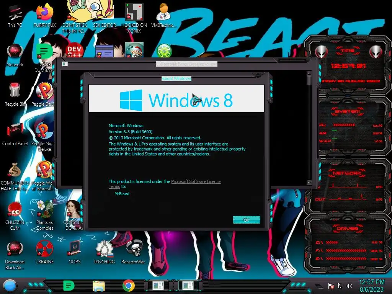Open the taskbar clock showing 12:57 PM

tap(371, 286)
